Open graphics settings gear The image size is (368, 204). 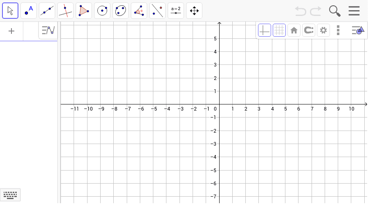tap(323, 30)
